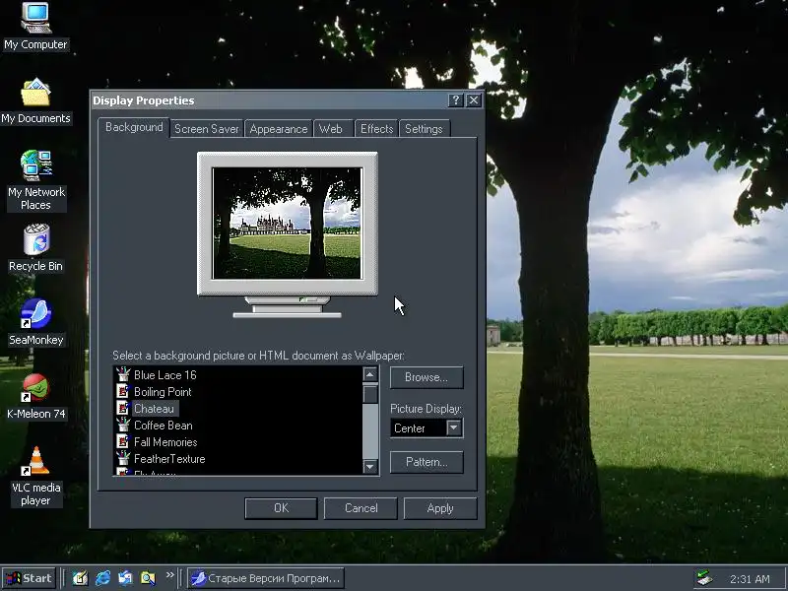The height and width of the screenshot is (591, 788).
Task: Click the Start button
Action: pyautogui.click(x=30, y=578)
